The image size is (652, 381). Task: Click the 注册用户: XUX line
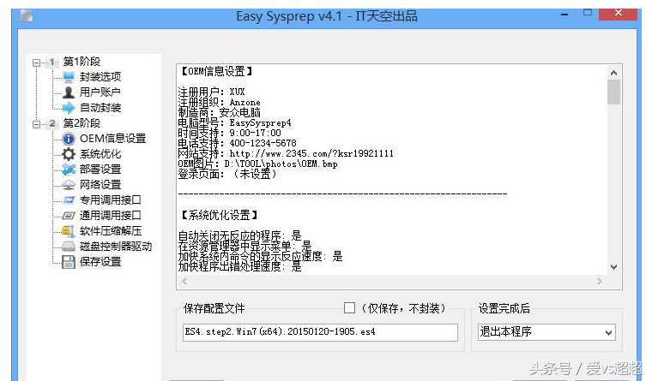(x=211, y=92)
